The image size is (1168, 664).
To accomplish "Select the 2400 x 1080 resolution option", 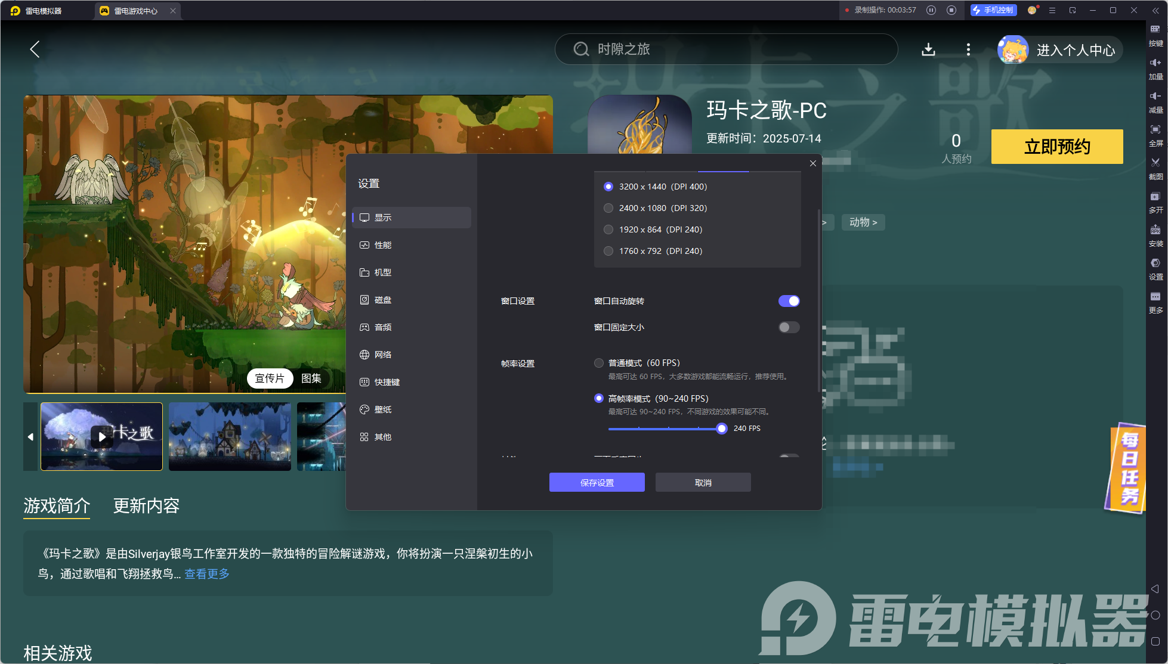I will tap(608, 208).
